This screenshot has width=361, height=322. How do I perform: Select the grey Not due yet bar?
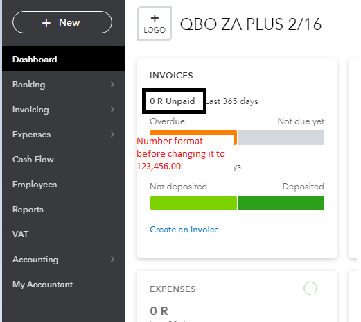coord(281,137)
